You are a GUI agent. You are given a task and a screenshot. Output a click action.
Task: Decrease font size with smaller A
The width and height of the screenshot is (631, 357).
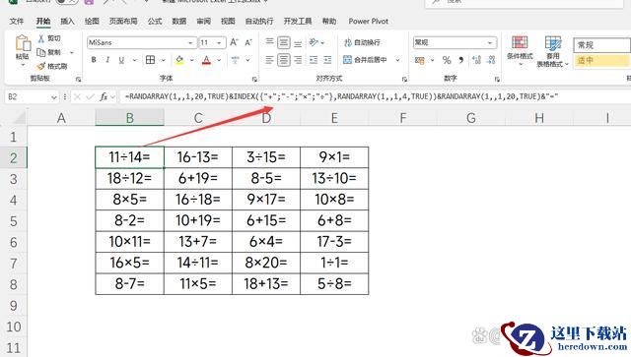pos(248,42)
